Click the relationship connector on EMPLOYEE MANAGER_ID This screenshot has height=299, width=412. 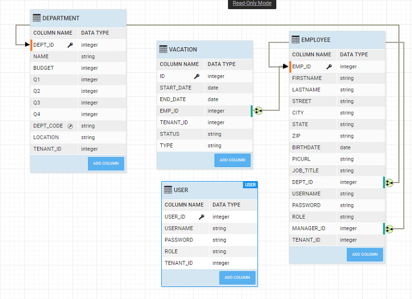(x=389, y=229)
